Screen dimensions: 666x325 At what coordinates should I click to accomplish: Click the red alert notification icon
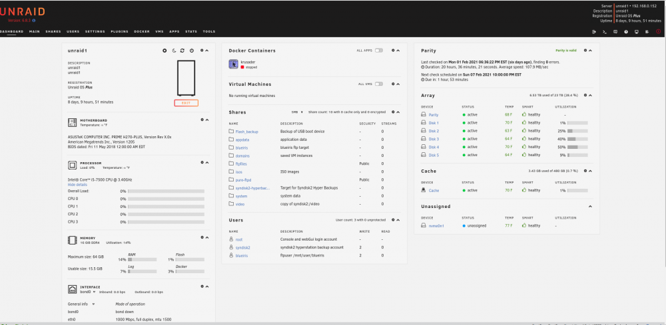(659, 31)
